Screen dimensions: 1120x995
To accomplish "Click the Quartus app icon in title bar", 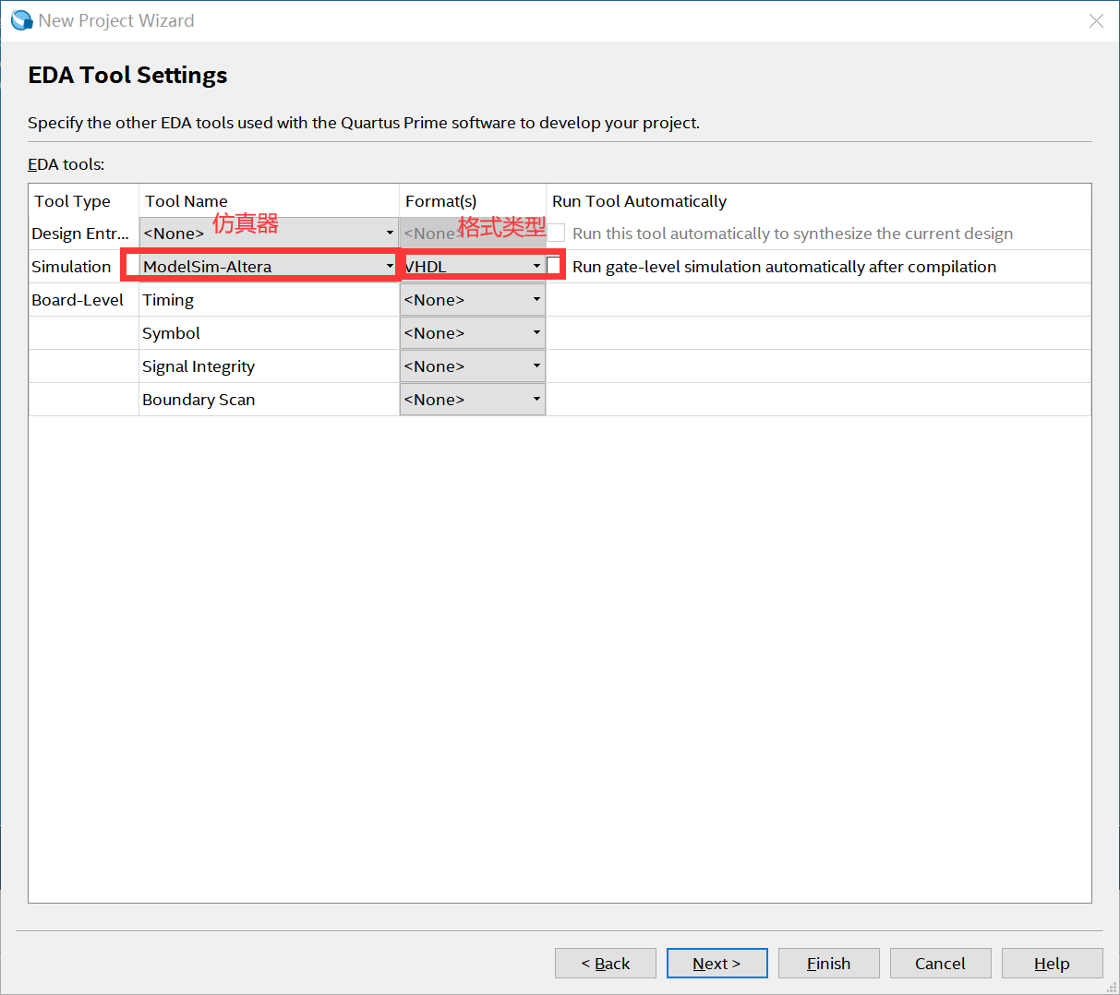I will tap(21, 20).
